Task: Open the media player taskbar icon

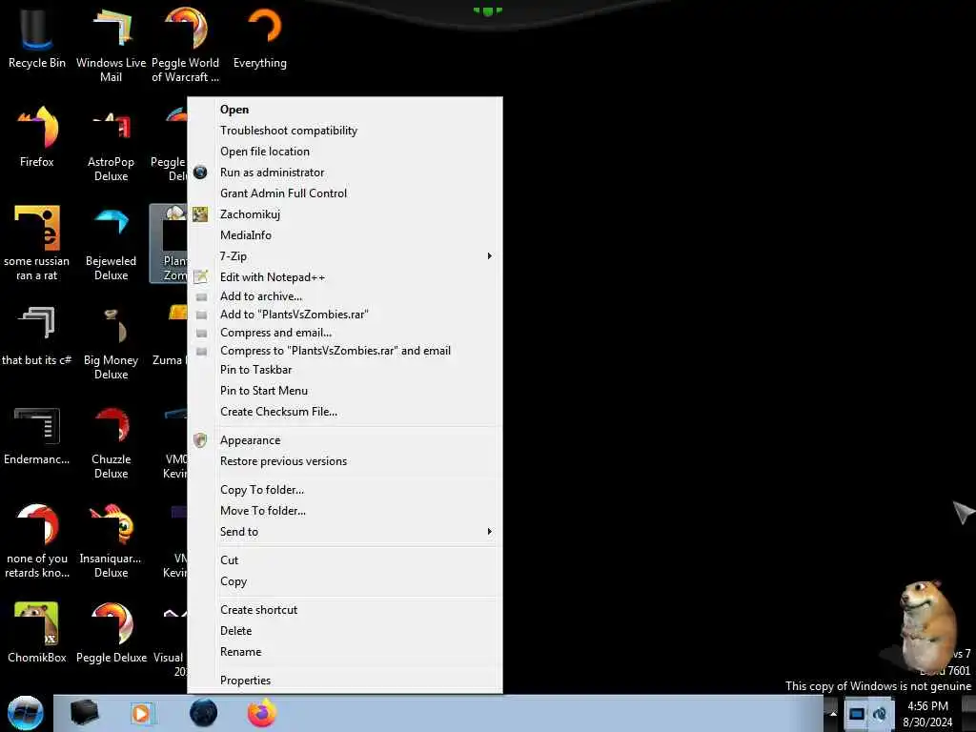Action: (141, 713)
